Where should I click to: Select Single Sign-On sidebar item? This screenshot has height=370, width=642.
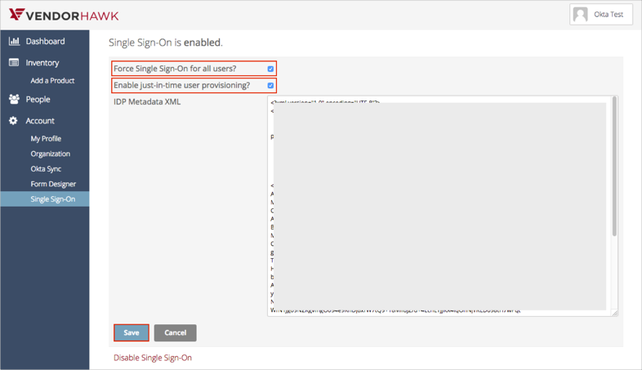[x=52, y=199]
